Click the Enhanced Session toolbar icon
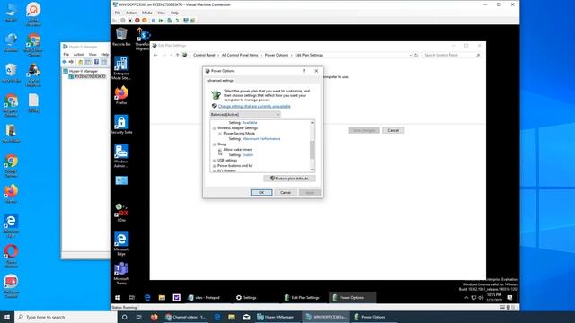Viewport: 575px width, 323px height. [x=186, y=20]
